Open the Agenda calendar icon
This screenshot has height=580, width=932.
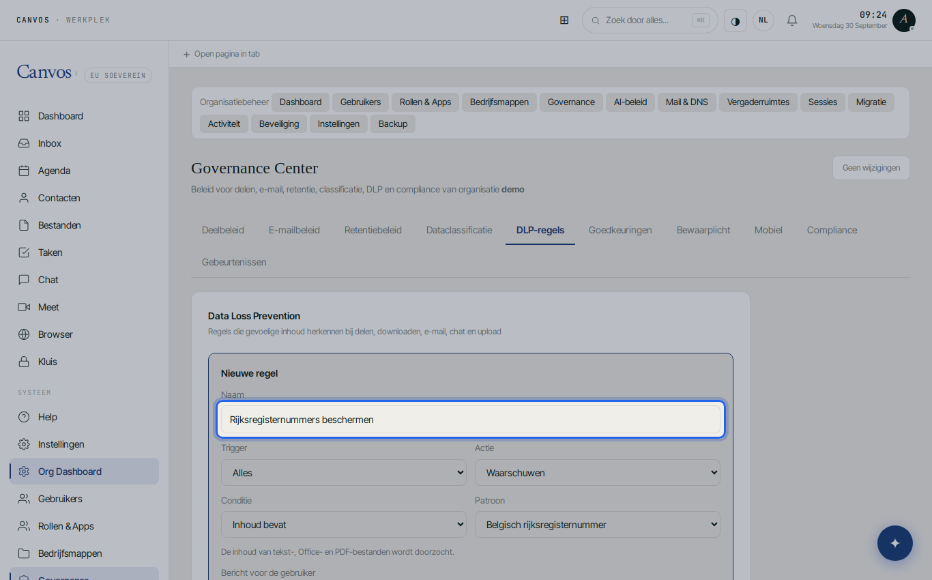(x=24, y=171)
